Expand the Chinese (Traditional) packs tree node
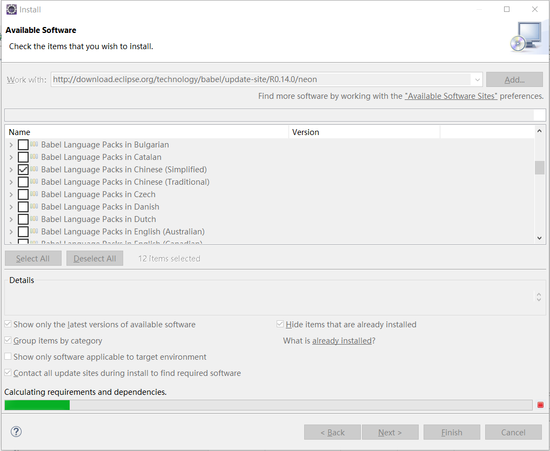Viewport: 550px width, 451px height. (x=11, y=182)
